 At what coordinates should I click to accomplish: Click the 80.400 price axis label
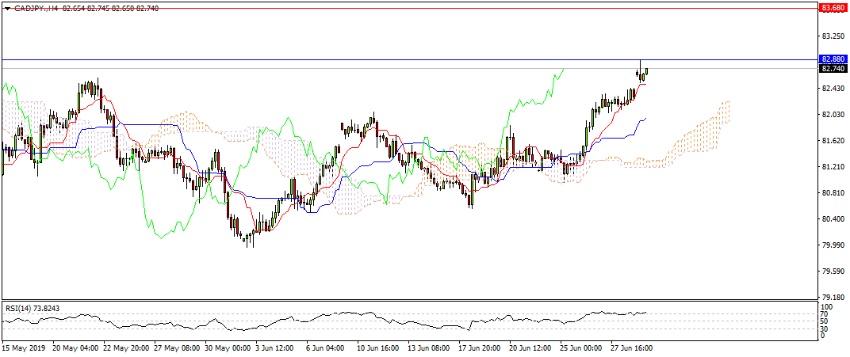coord(832,219)
